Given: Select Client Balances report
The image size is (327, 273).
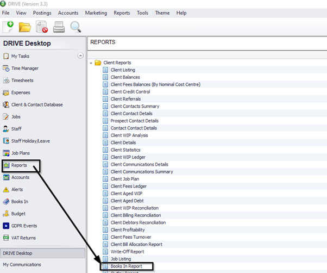Looking at the screenshot, I should [125, 77].
